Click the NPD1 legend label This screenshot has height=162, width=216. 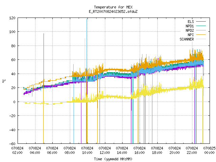(190, 26)
